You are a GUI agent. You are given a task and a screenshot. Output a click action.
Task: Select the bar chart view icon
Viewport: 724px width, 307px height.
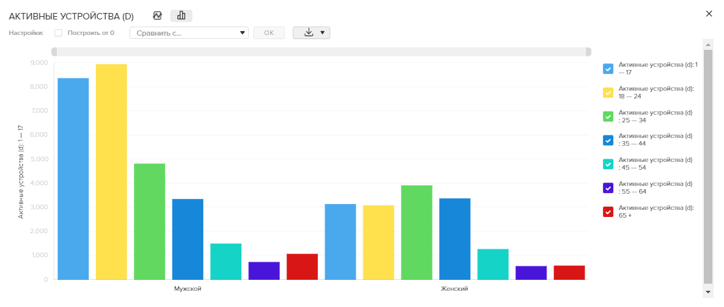pyautogui.click(x=181, y=16)
